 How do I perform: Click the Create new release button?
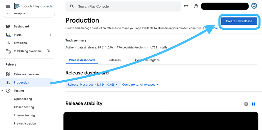point(239,21)
